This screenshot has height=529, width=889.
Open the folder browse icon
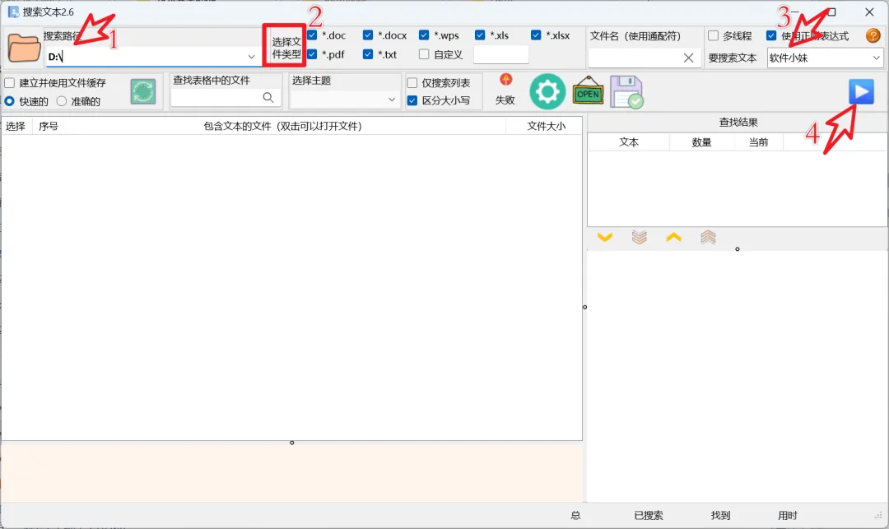coord(24,49)
